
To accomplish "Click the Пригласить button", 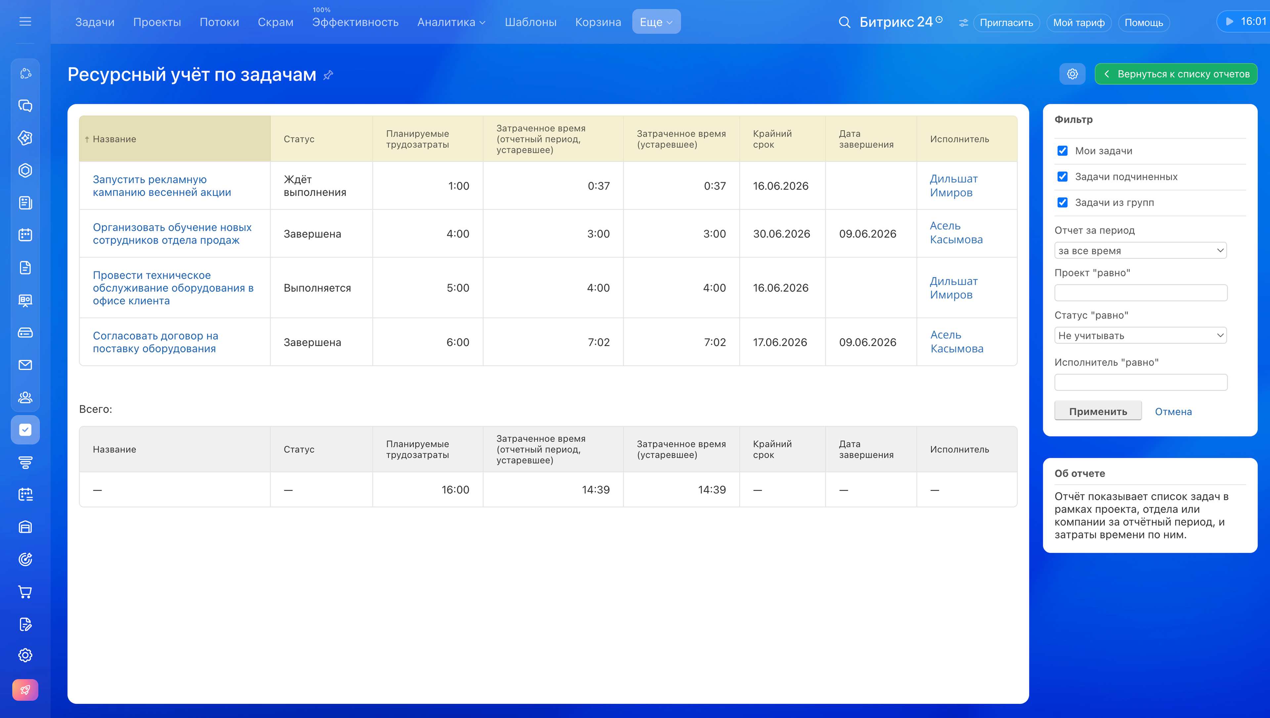I will point(1006,23).
